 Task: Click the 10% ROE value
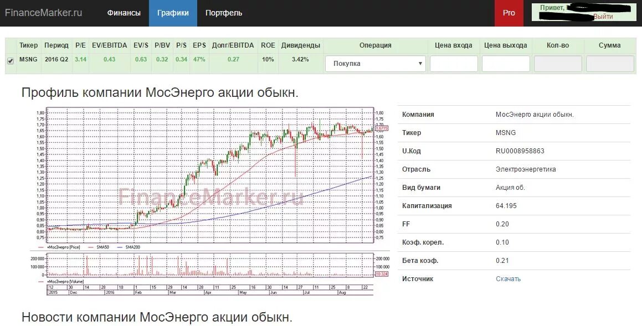[x=268, y=59]
